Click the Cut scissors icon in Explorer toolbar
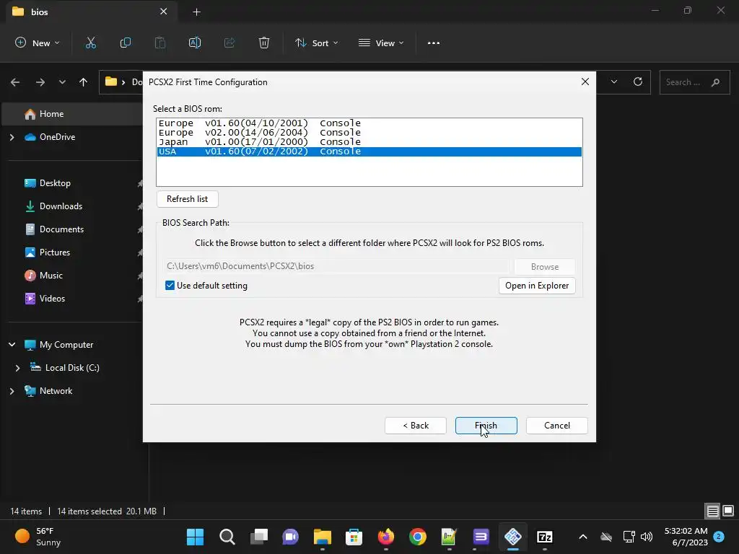Screen dimensions: 739x554 (x=90, y=43)
